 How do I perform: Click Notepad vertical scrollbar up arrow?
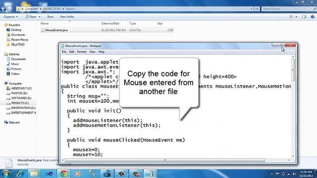293,57
